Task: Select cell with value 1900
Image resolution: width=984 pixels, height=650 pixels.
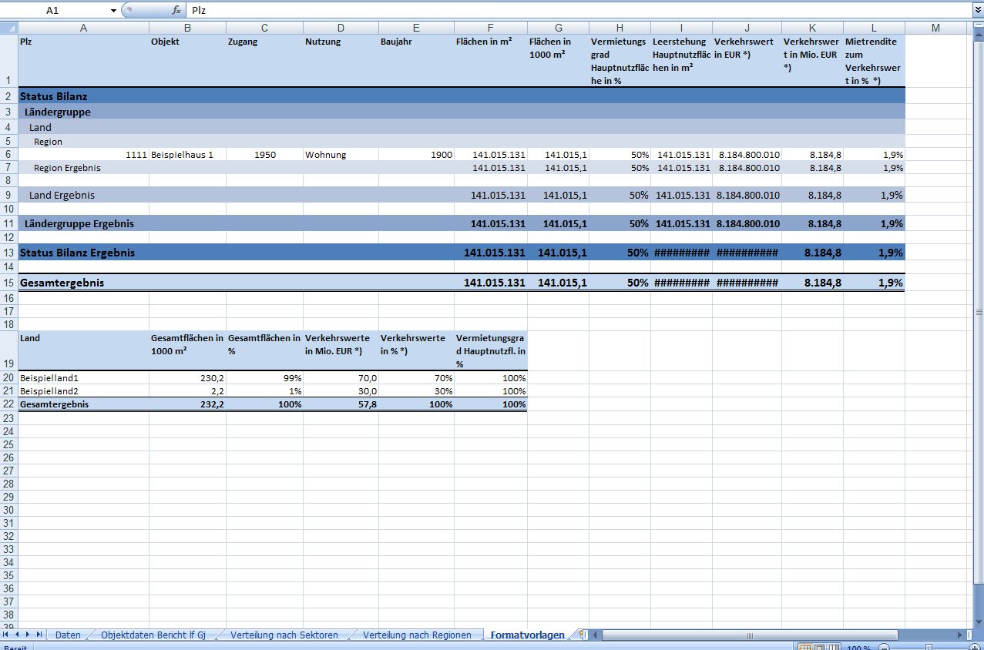Action: pos(416,155)
